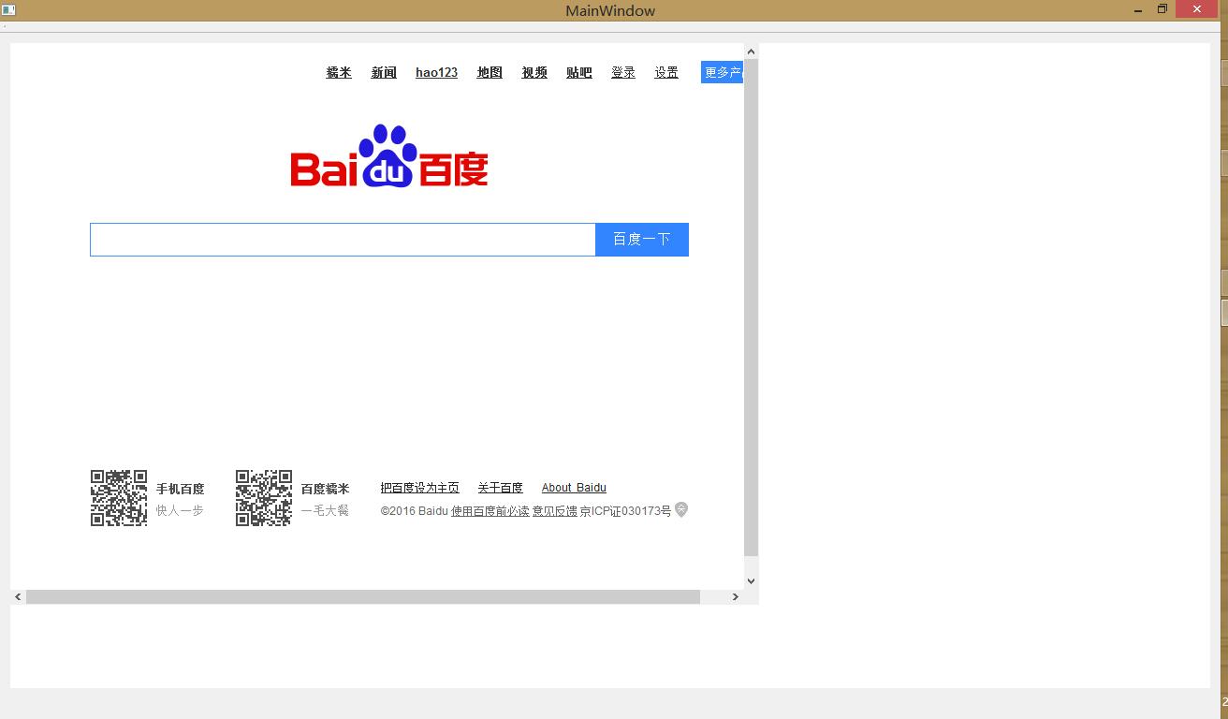
Task: Open the 新闻 news link
Action: tap(384, 72)
